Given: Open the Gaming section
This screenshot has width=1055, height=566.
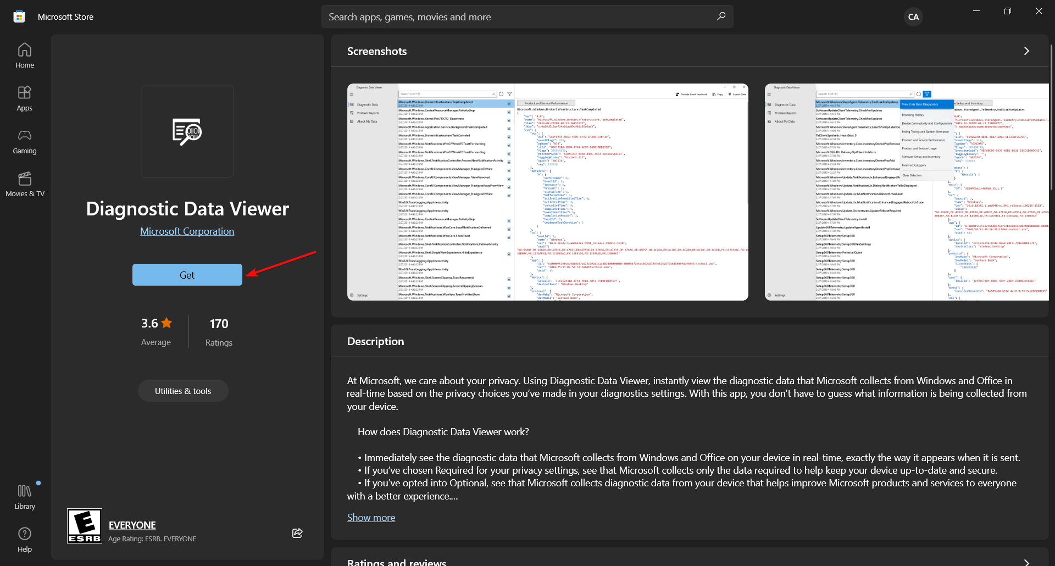Looking at the screenshot, I should [x=25, y=141].
